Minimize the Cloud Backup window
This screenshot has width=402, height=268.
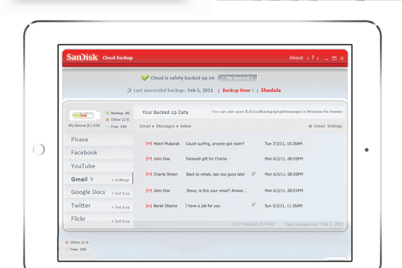327,58
